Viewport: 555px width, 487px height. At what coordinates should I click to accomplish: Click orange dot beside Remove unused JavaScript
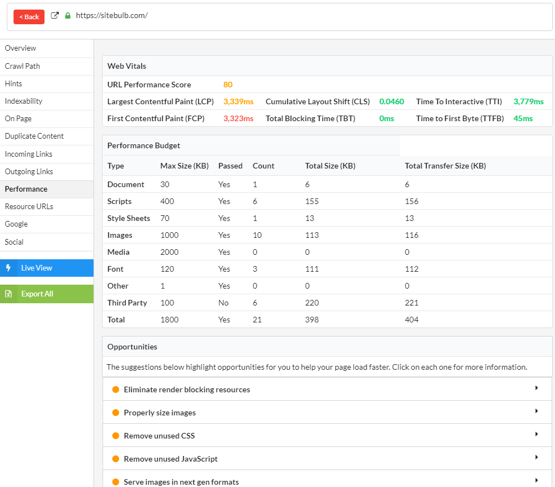coord(116,459)
